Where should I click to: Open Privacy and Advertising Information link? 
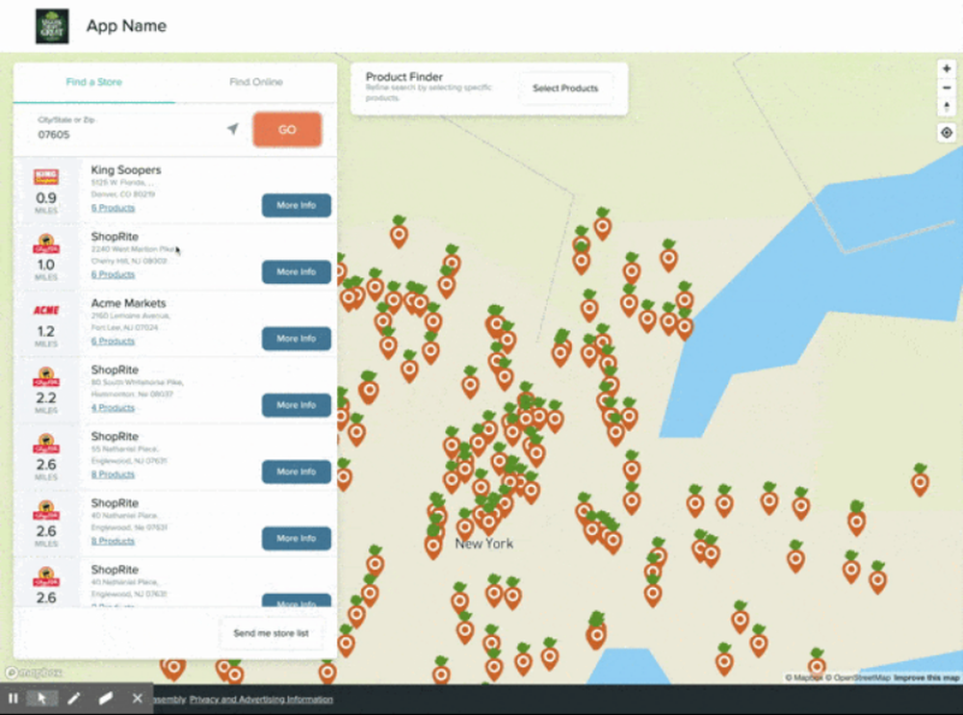point(261,699)
